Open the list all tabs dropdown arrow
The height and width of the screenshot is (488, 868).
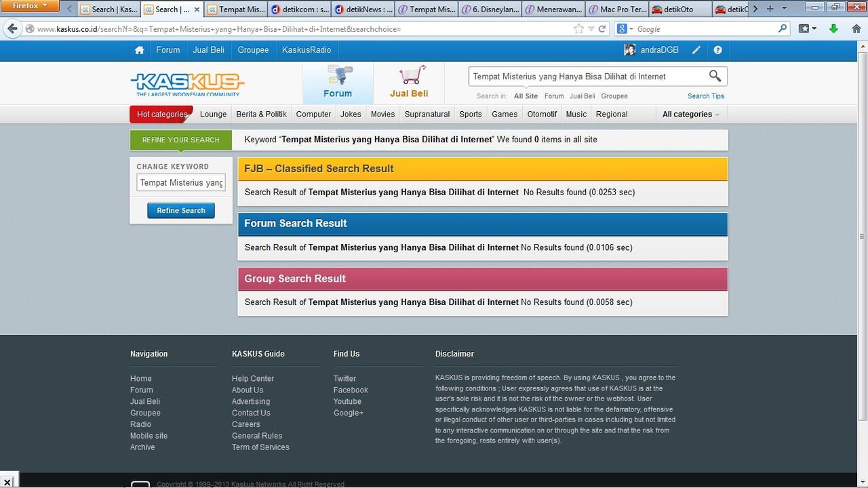click(785, 9)
